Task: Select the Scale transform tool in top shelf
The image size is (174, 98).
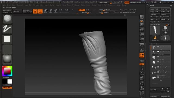Action: tap(51, 11)
